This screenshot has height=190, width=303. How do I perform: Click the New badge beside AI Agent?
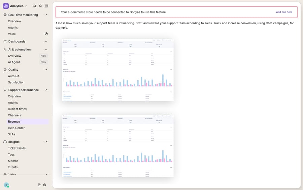pyautogui.click(x=43, y=62)
